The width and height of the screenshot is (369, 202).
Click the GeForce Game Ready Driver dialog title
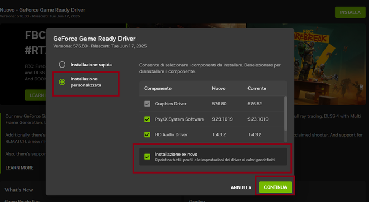point(94,39)
